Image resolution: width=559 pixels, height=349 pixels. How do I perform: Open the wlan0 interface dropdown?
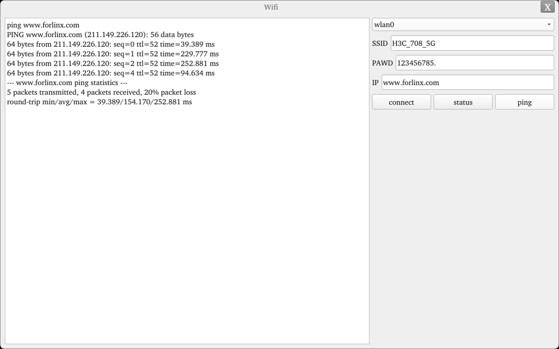coord(463,25)
